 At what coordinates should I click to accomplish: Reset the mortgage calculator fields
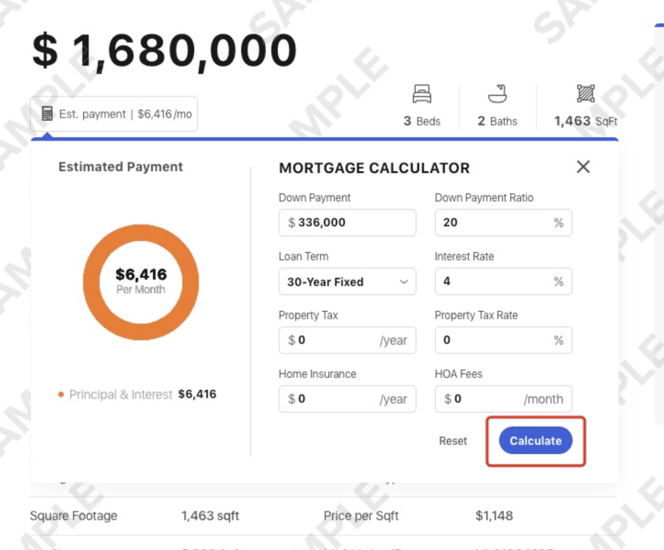[x=453, y=441]
